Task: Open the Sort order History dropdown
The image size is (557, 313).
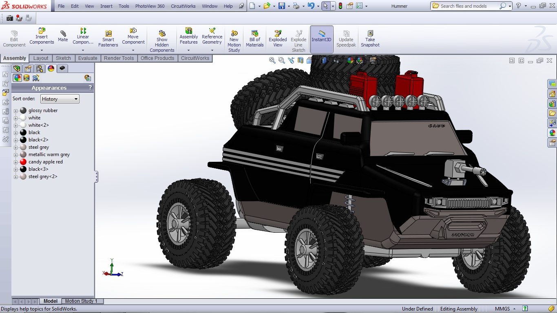Action: [60, 99]
